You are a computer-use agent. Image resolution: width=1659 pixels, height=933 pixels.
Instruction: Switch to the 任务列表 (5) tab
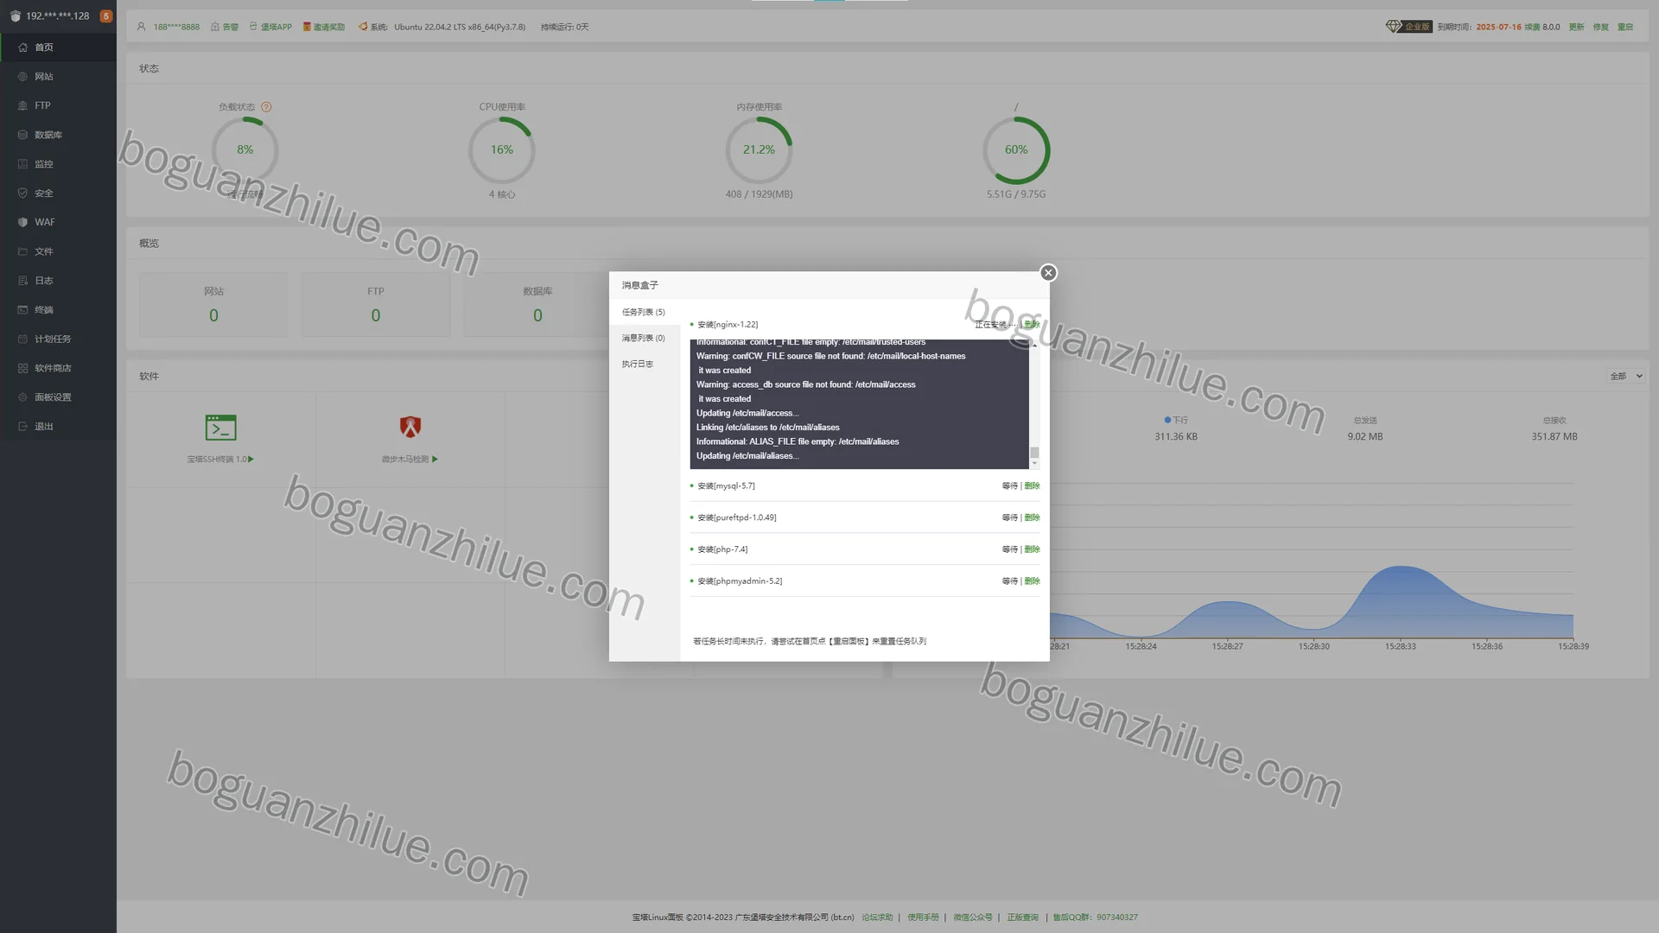(x=644, y=312)
